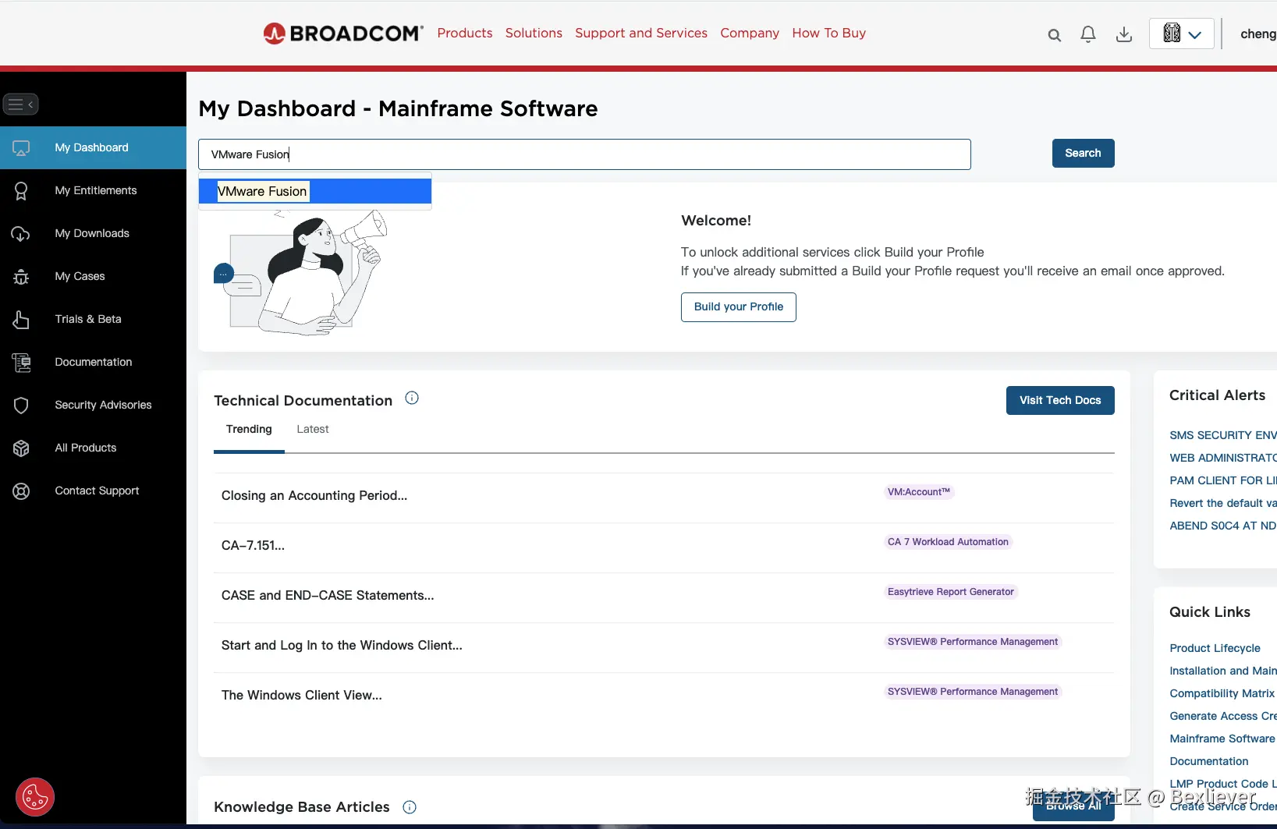Show info tooltip for Technical Documentation
This screenshot has height=829, width=1277.
pos(412,399)
